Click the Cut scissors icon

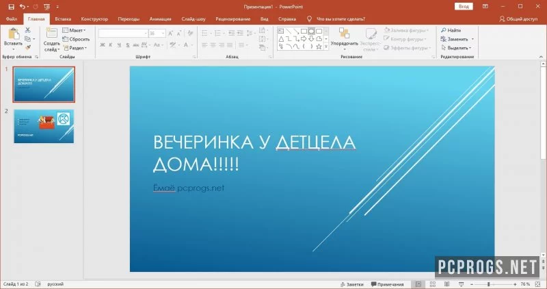(x=28, y=30)
